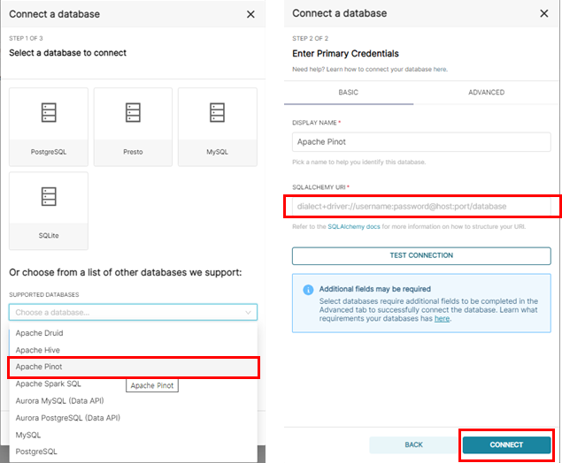Pick Apache Spark SQL option
562x463 pixels.
click(x=133, y=384)
